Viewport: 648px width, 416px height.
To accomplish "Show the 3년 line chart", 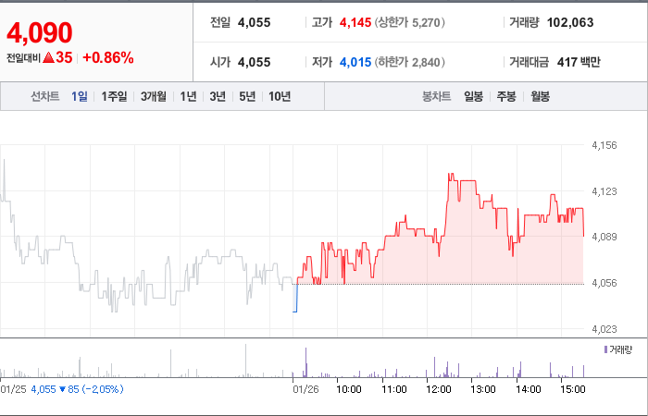I will click(218, 96).
